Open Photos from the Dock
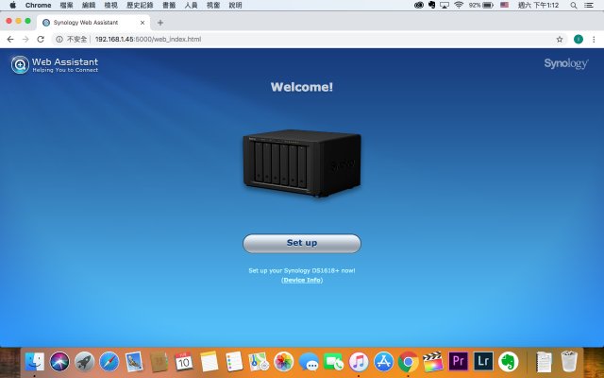The image size is (604, 378). point(283,361)
